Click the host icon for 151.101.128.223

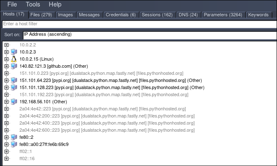tap(14, 87)
